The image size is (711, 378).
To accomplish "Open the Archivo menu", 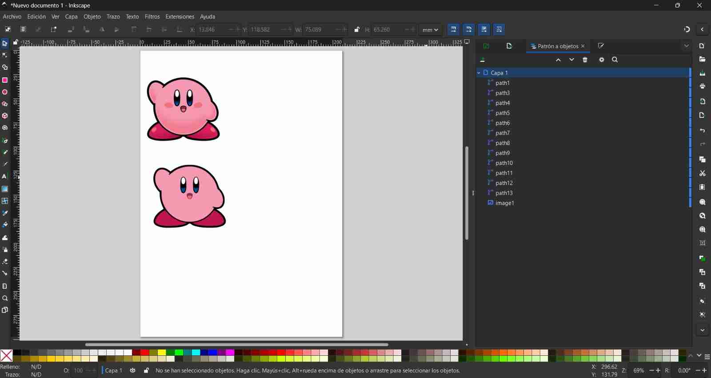I will pyautogui.click(x=12, y=16).
